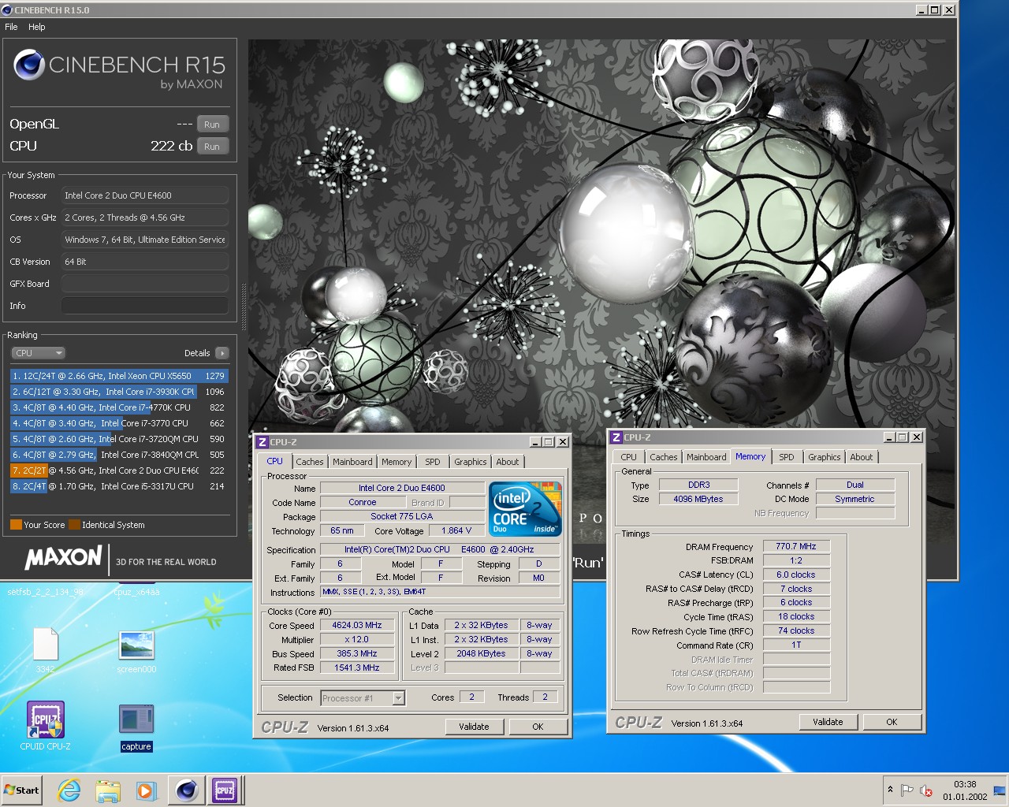
Task: Click the MAXON logo
Action: [64, 557]
